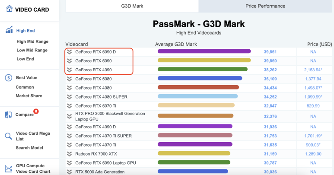Open the Radeon RX 7900 XTX link
Image resolution: width=334 pixels, height=175 pixels.
(x=96, y=154)
